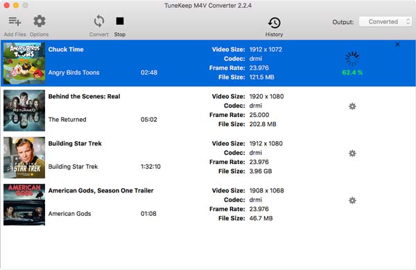The width and height of the screenshot is (416, 270).
Task: Click the bold Building Star Trek title
Action: 75,143
